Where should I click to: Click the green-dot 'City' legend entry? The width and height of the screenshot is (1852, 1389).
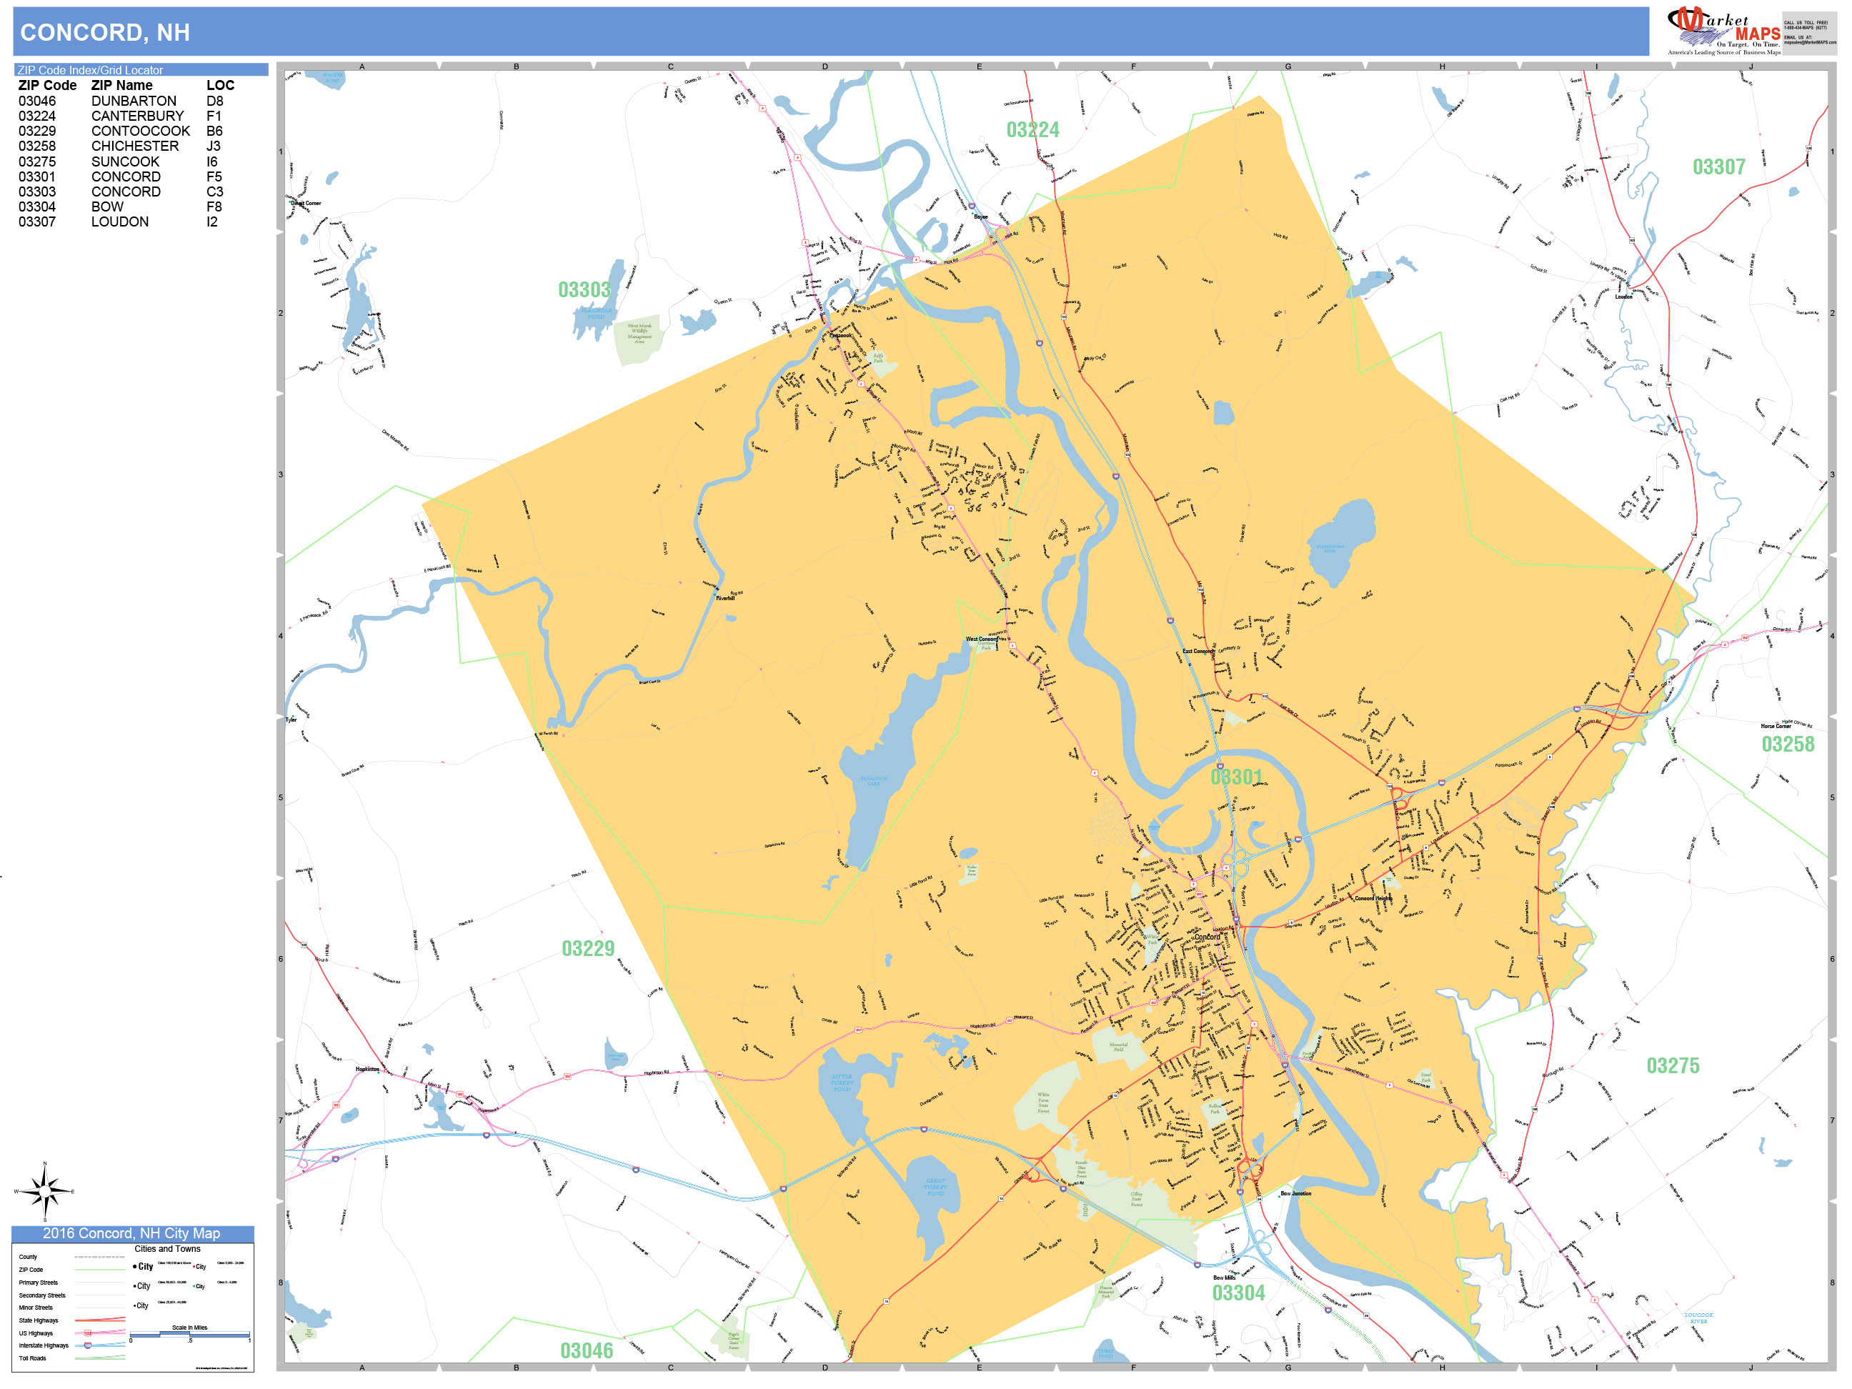(x=199, y=1286)
